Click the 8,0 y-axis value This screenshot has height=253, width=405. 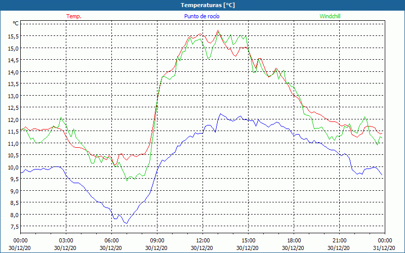tap(15, 215)
